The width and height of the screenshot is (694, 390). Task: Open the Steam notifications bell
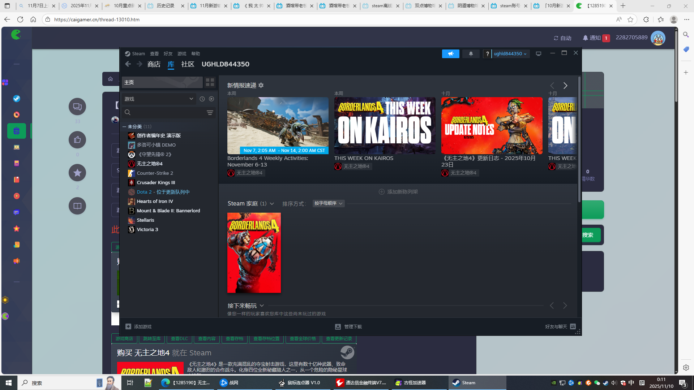(x=471, y=54)
